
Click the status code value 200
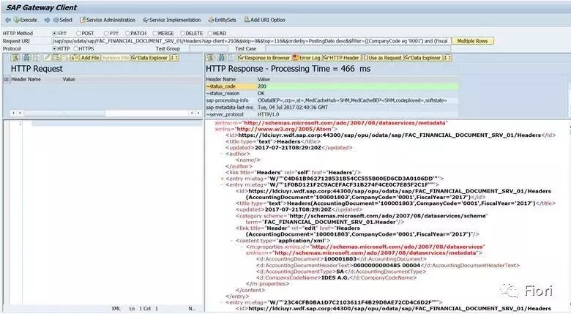coord(262,86)
